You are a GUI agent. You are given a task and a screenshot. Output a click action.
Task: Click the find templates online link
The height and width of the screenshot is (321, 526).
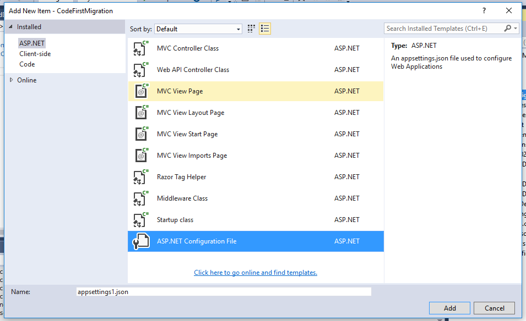pos(256,273)
